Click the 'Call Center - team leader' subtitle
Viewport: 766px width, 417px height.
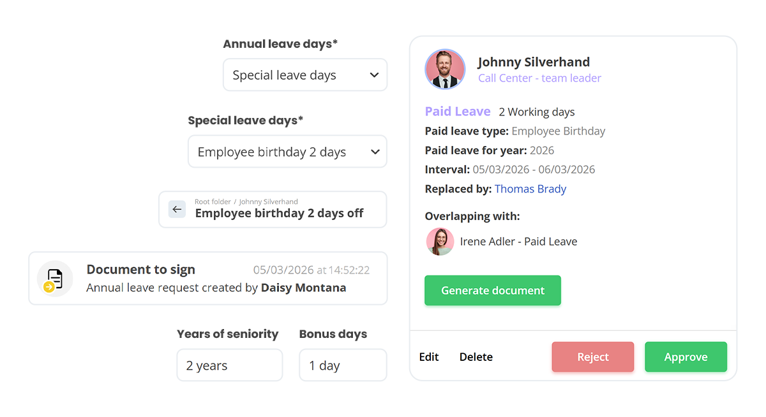point(539,78)
